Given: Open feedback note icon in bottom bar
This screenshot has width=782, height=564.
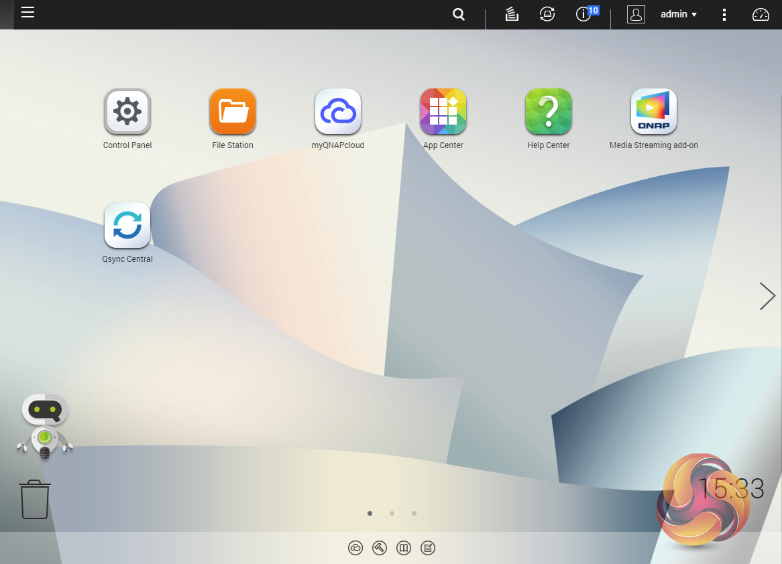Looking at the screenshot, I should point(428,548).
